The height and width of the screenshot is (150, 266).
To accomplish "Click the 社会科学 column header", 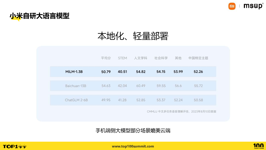I will click(x=161, y=58).
